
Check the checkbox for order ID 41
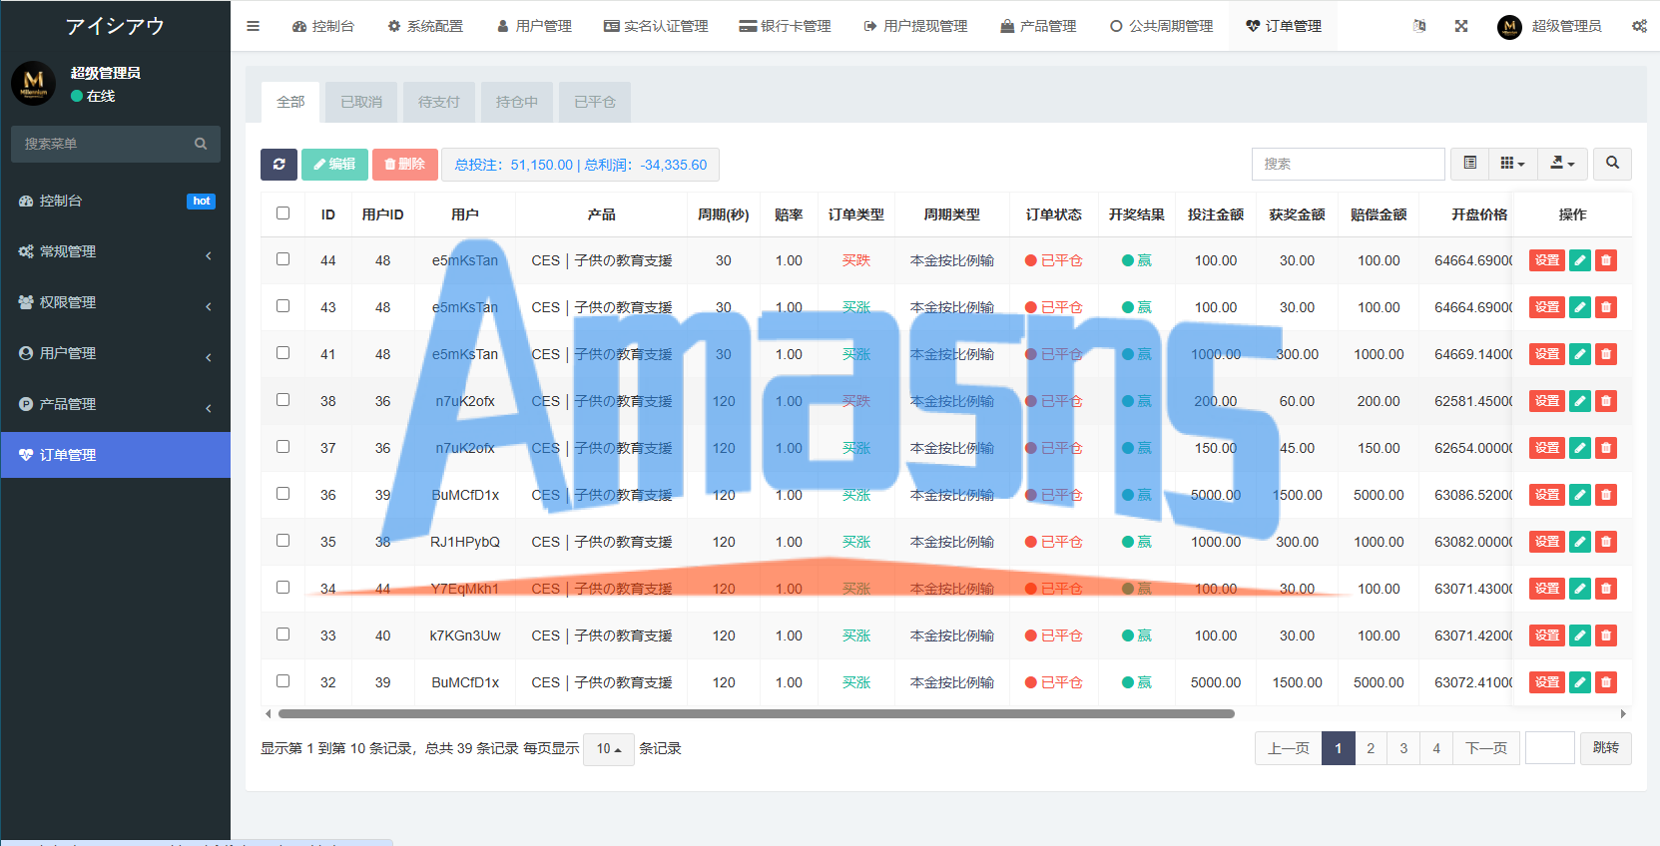(x=283, y=353)
